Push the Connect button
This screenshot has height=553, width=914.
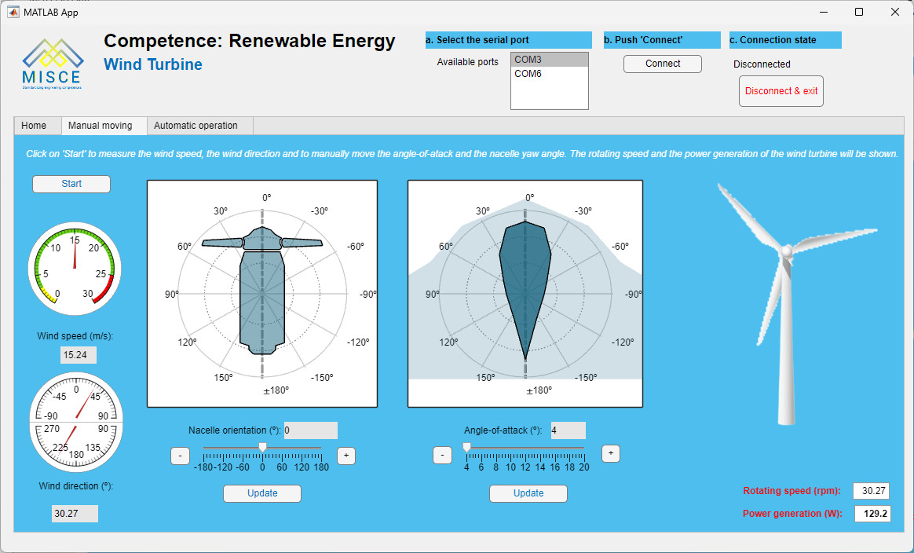pyautogui.click(x=662, y=64)
